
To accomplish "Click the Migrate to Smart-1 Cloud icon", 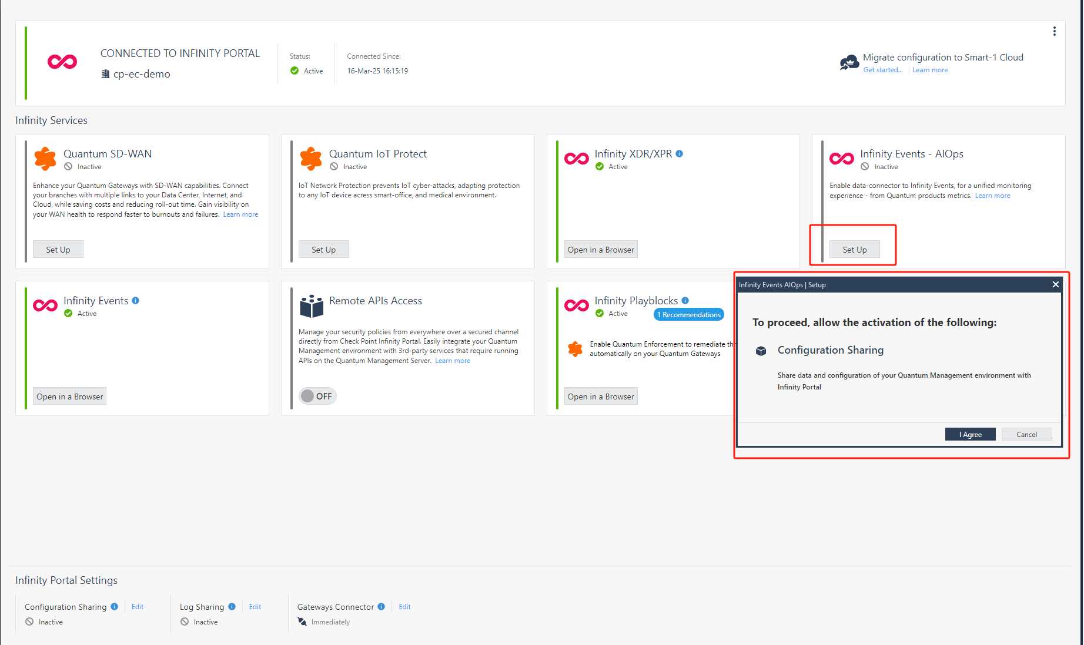I will [x=849, y=63].
